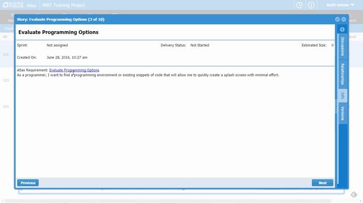Open the info icon in top bar
Viewport: 363px width, 204px height.
311,5
